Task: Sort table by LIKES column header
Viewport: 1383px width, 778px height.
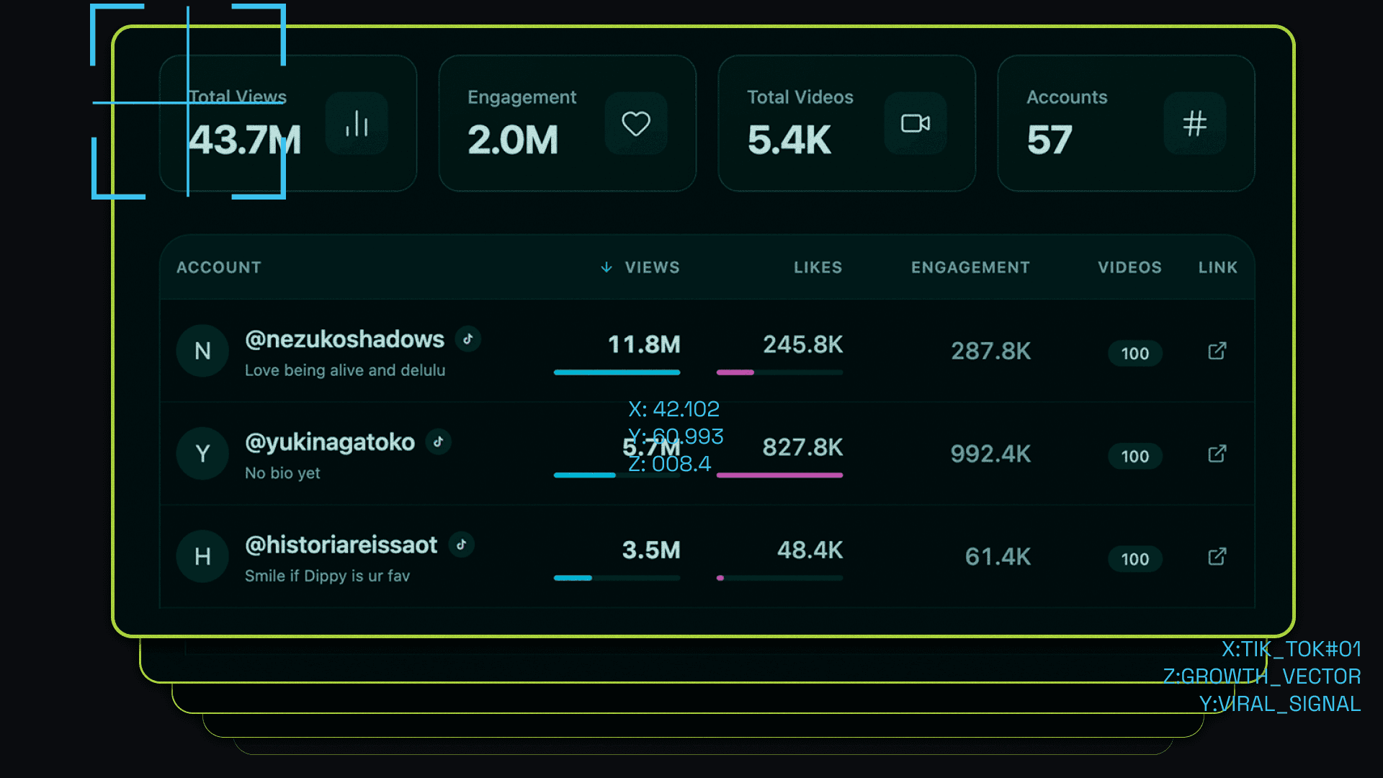Action: click(818, 267)
